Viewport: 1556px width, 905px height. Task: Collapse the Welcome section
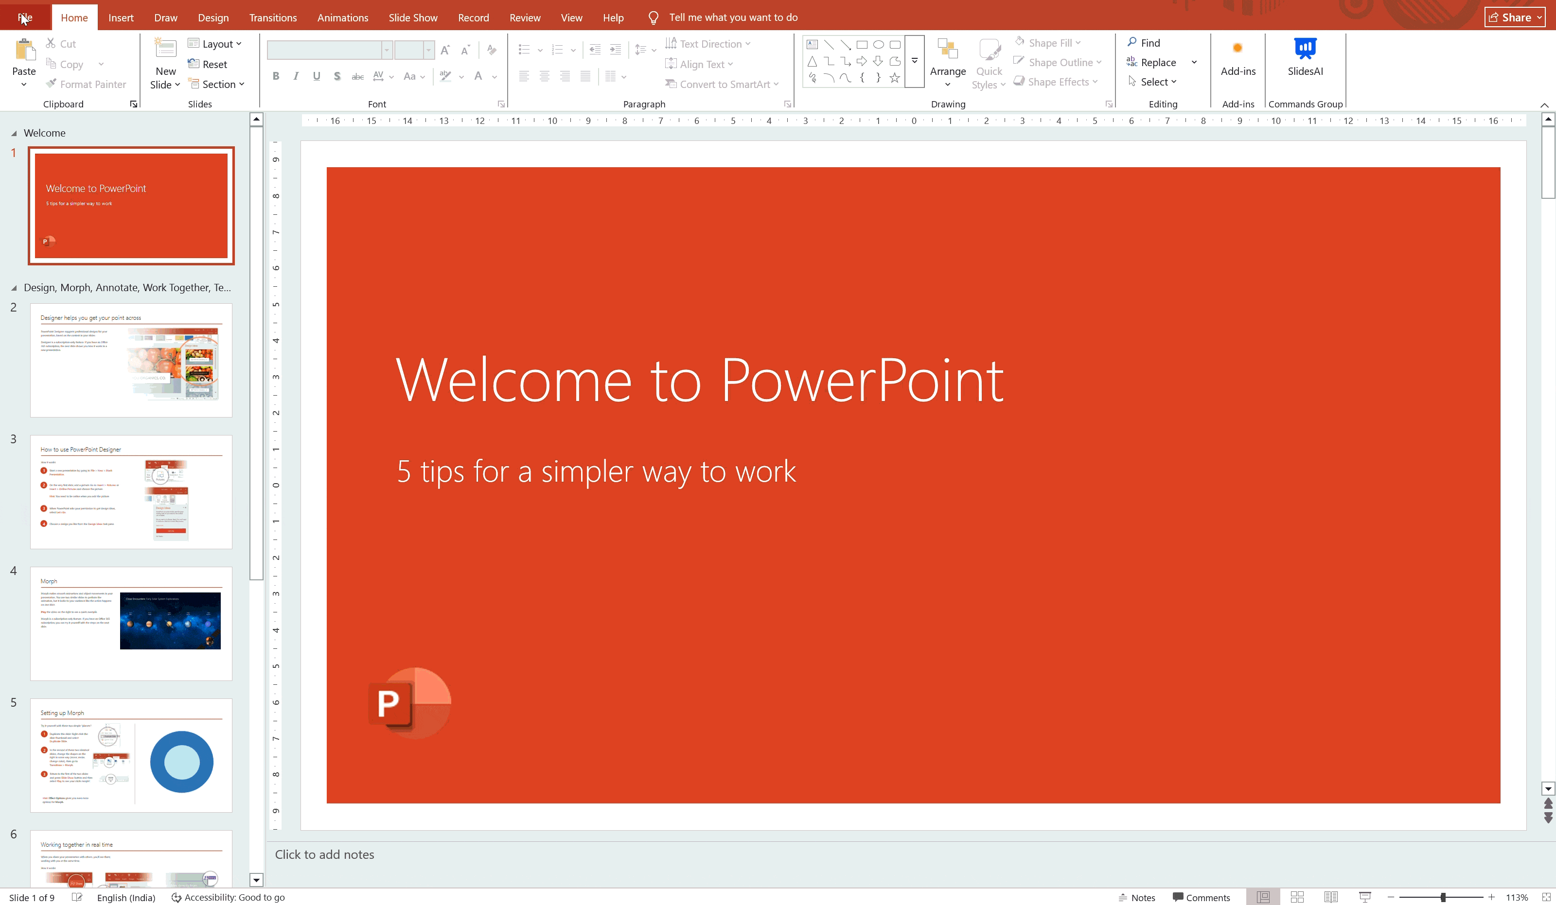point(14,133)
